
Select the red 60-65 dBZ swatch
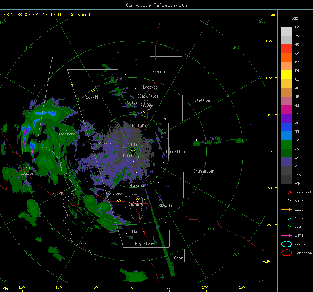pyautogui.click(x=287, y=49)
